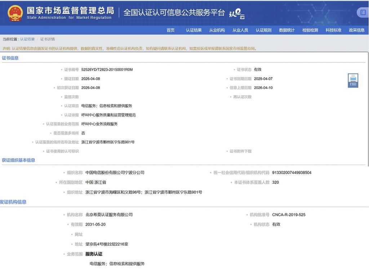This screenshot has width=369, height=273.
Task: Open the 首页 menu item
Action: (170, 30)
